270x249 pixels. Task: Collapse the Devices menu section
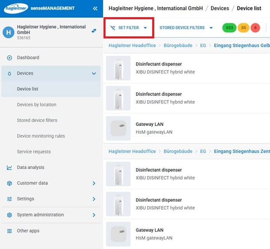[x=94, y=73]
